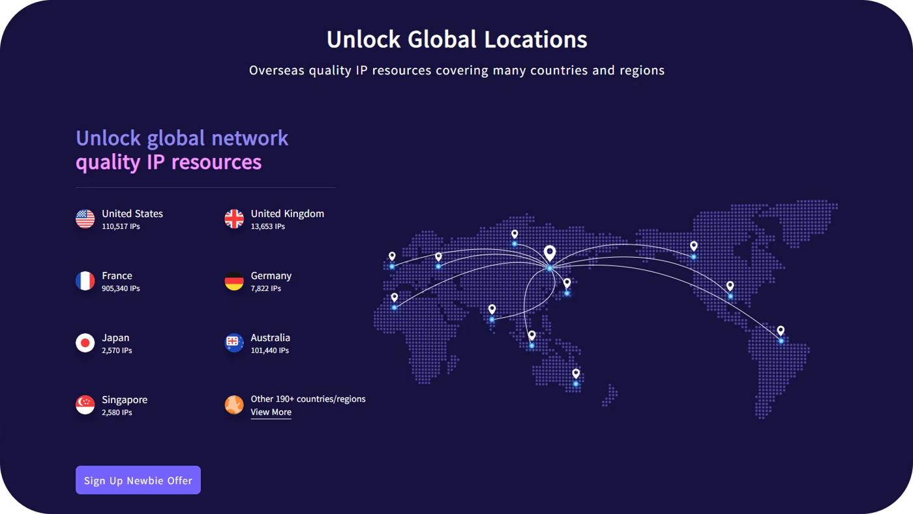Click the map pin over India
Viewport: 913px width, 514px height.
pyautogui.click(x=492, y=309)
